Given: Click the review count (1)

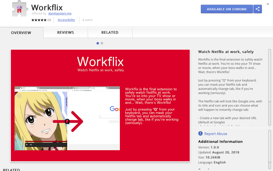Looking at the screenshot, I should pos(49,20).
